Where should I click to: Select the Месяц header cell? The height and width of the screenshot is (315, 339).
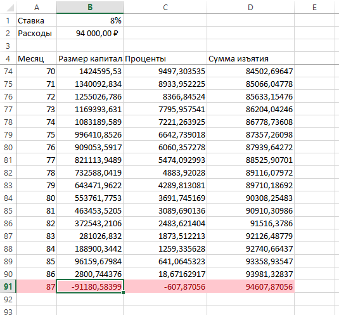coord(37,58)
